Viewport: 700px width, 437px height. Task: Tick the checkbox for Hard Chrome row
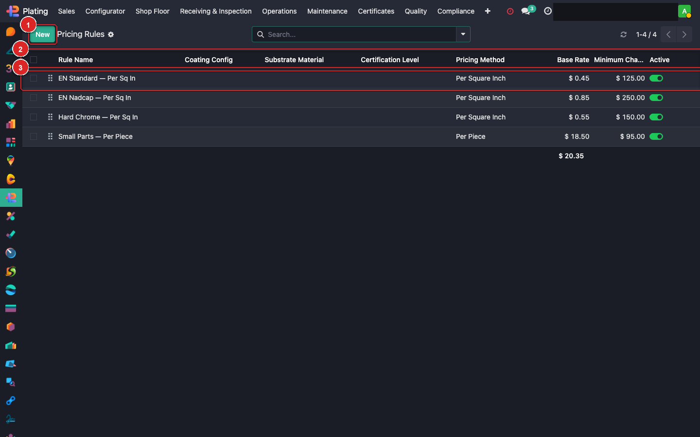point(34,117)
